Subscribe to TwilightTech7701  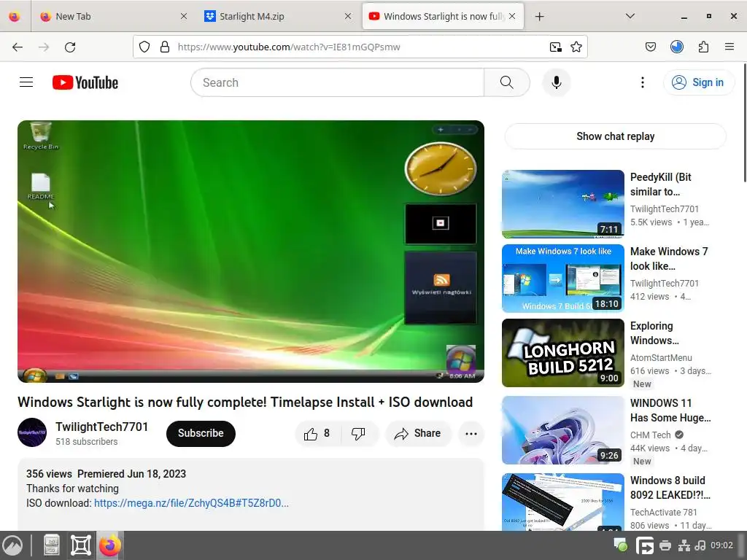click(x=201, y=433)
